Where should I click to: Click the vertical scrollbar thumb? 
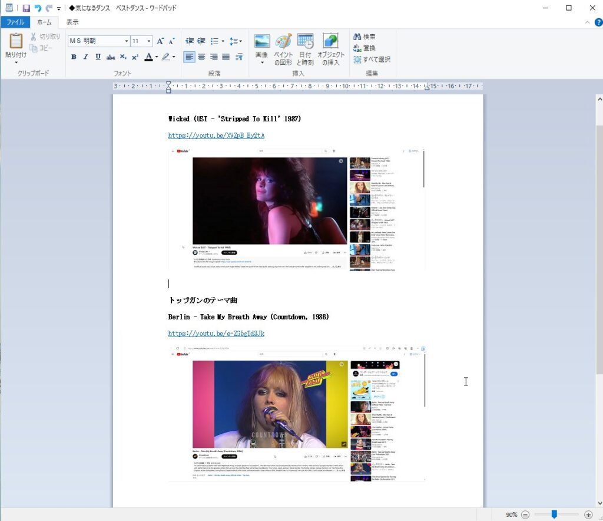[x=599, y=249]
